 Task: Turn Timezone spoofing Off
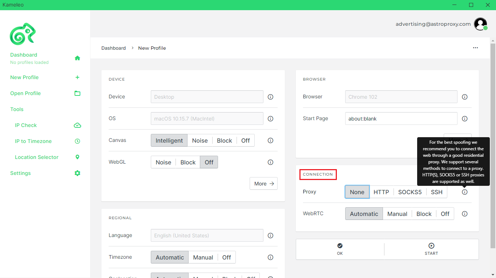[227, 257]
